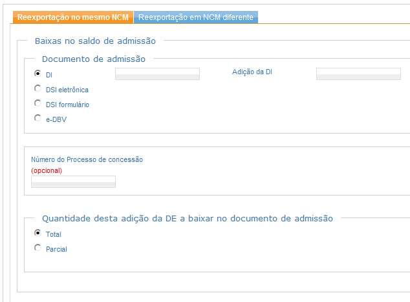Switch to the 'Reexportação no mesmo NCM' tab
Screen dimensions: 410x302
click(73, 17)
